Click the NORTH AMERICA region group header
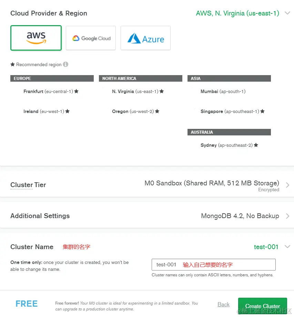Image resolution: width=294 pixels, height=317 pixels. [x=141, y=79]
